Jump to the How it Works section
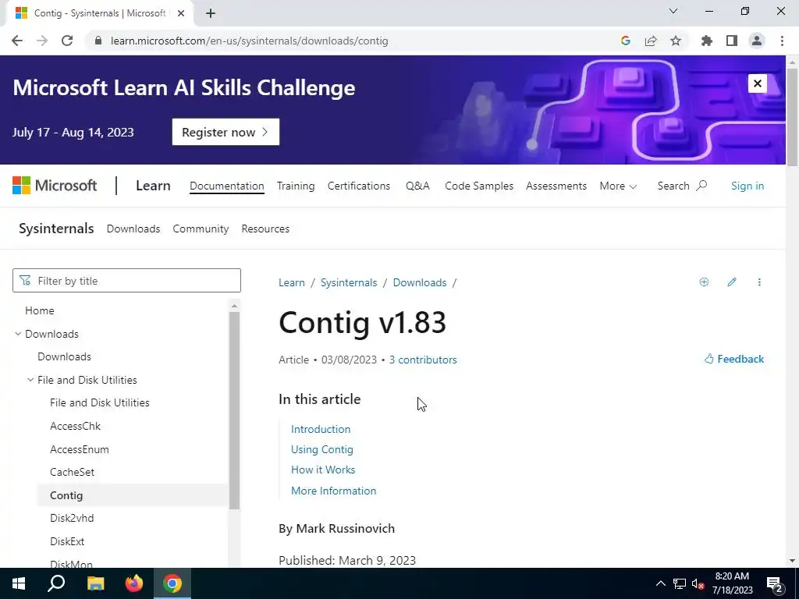Image resolution: width=799 pixels, height=599 pixels. 323,470
